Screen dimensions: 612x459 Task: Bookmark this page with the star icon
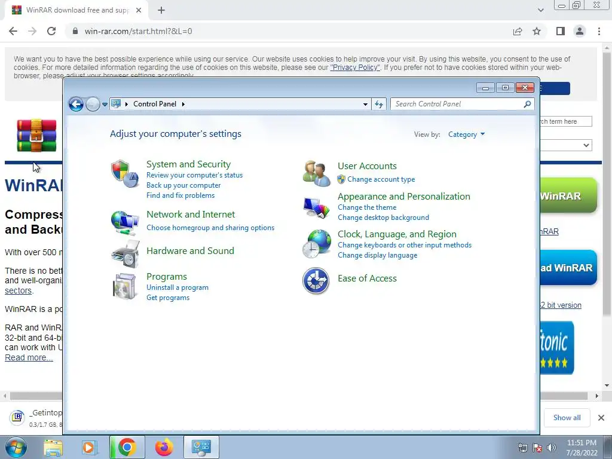pyautogui.click(x=537, y=31)
